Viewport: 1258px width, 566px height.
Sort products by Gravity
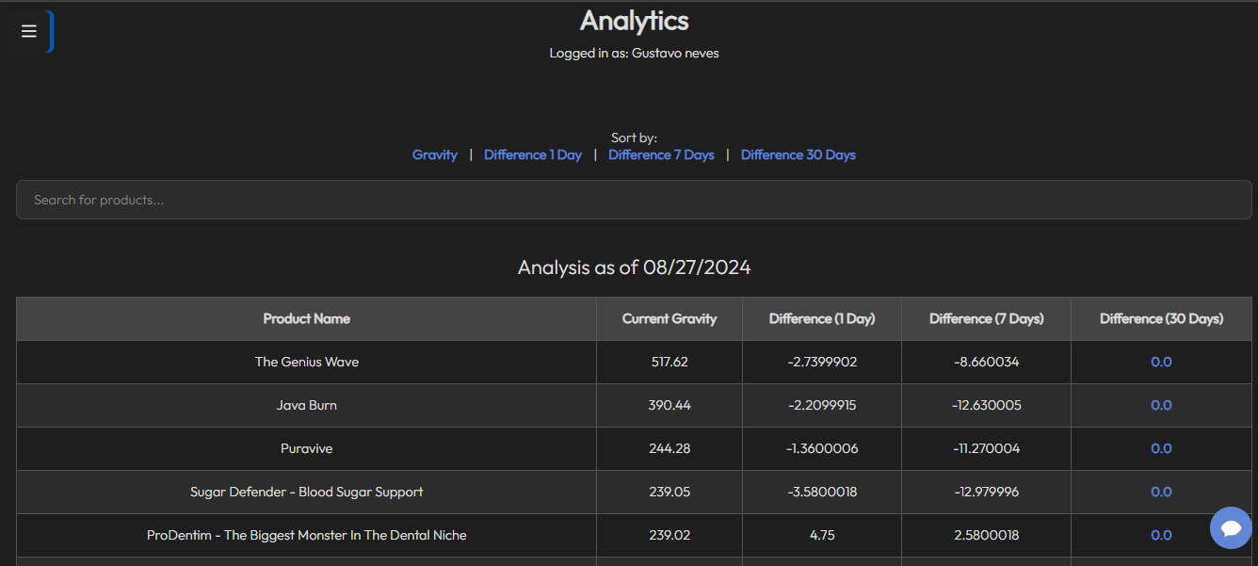435,154
